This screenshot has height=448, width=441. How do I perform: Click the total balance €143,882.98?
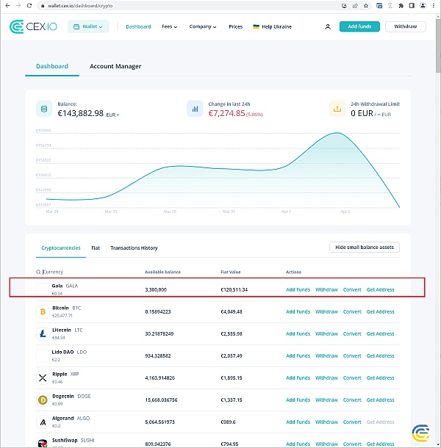[81, 113]
